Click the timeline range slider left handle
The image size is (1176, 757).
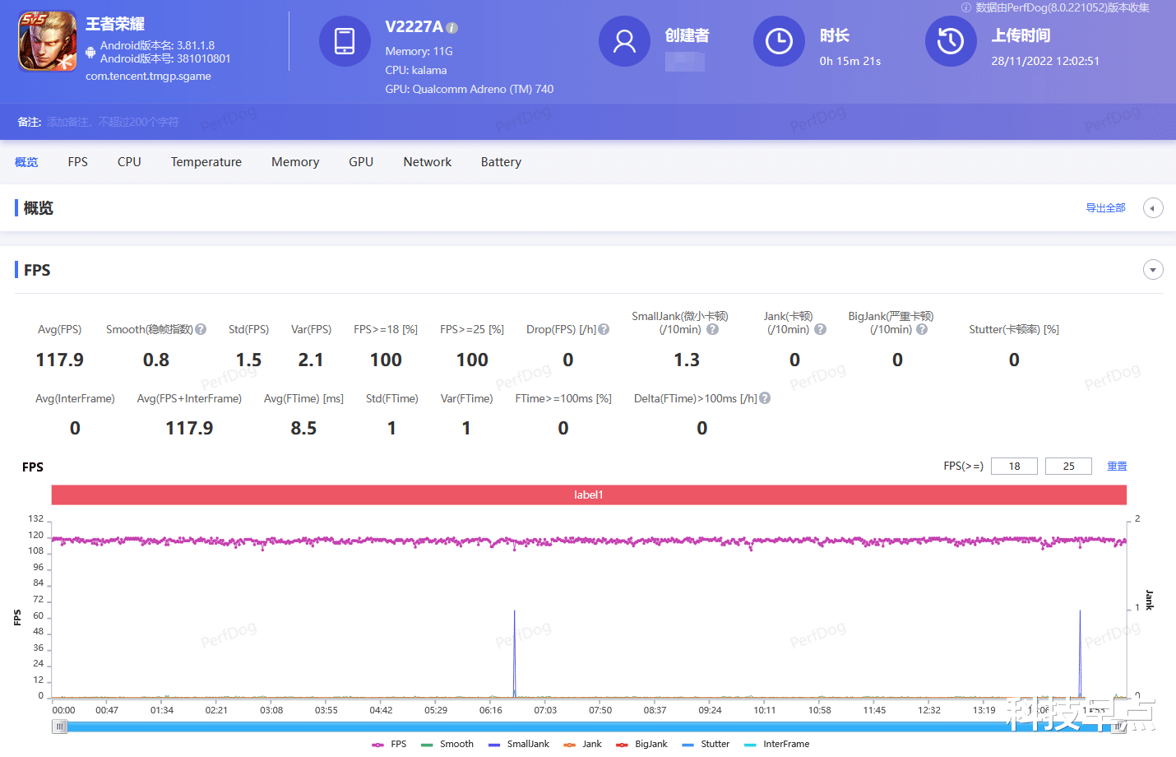60,727
